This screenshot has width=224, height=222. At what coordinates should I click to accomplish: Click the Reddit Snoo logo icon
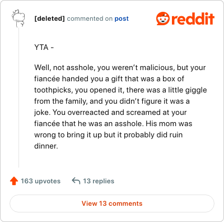pos(163,18)
